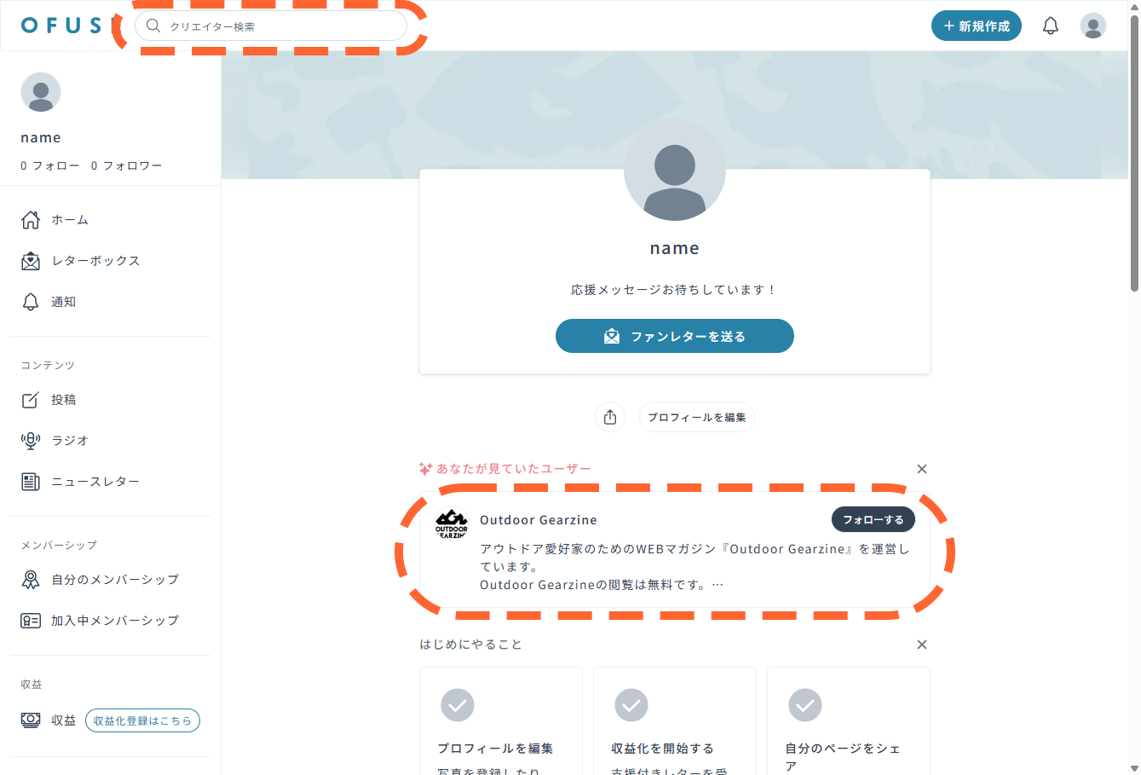This screenshot has height=775, width=1141.
Task: Click the プロフィールを編集 button
Action: (696, 417)
